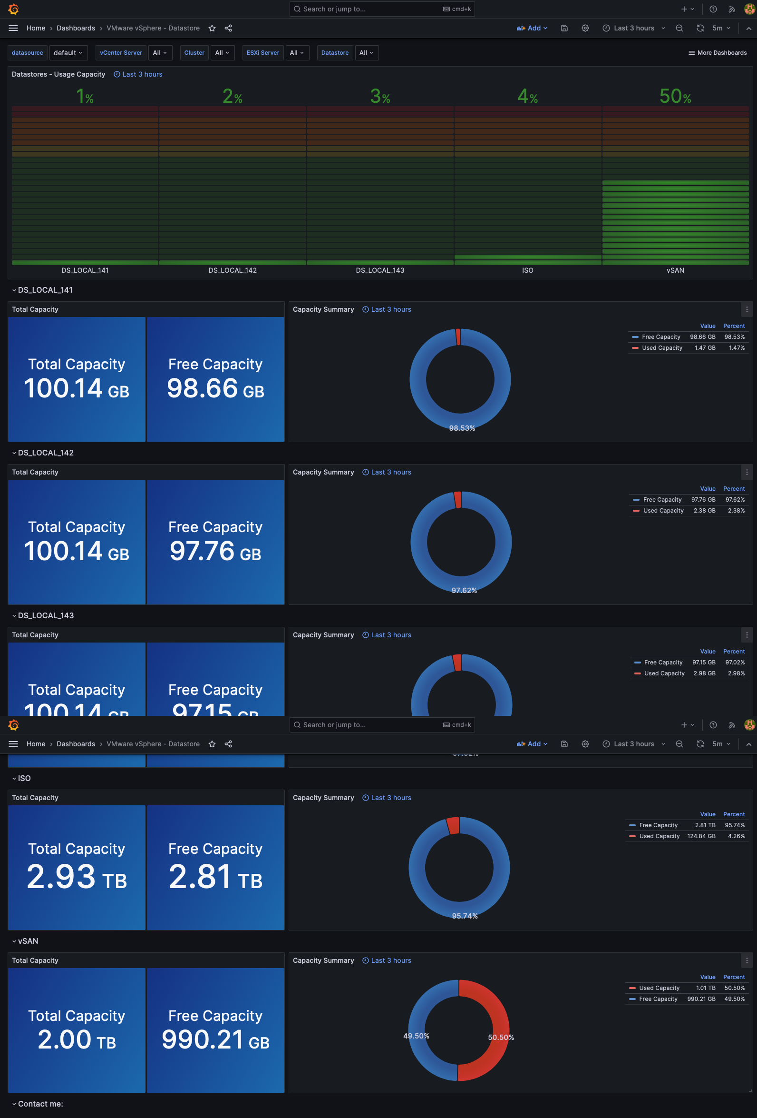The height and width of the screenshot is (1118, 757).
Task: Click the Value column header in DS_LOCAL_141 legend
Action: click(708, 326)
